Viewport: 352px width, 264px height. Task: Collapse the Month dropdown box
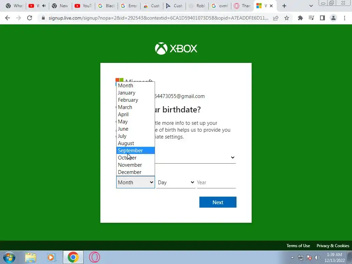[x=135, y=182]
